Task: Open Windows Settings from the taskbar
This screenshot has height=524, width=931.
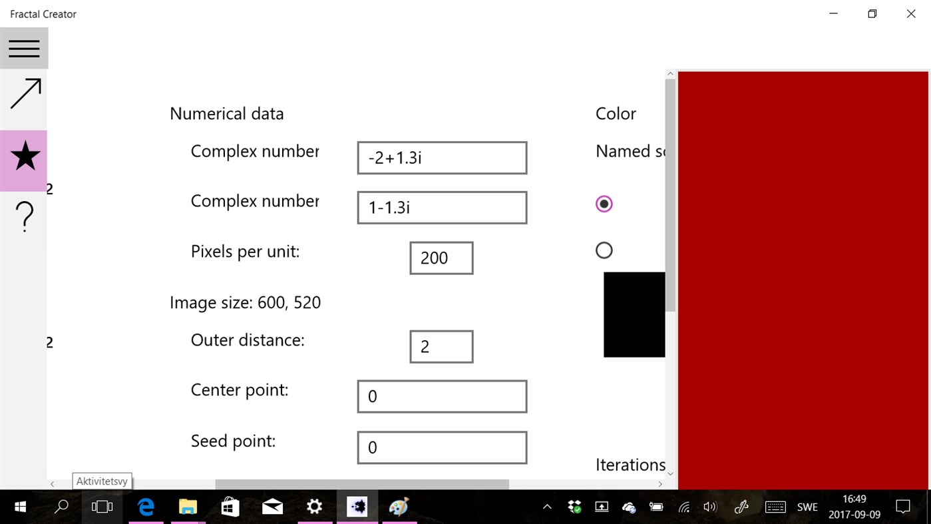Action: click(314, 506)
